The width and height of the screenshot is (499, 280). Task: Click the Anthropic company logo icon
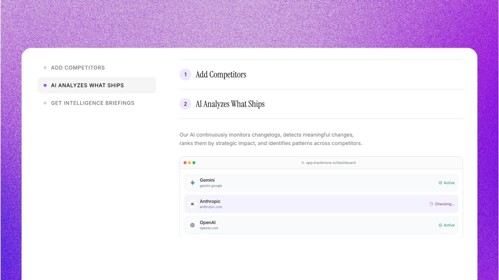tap(192, 204)
